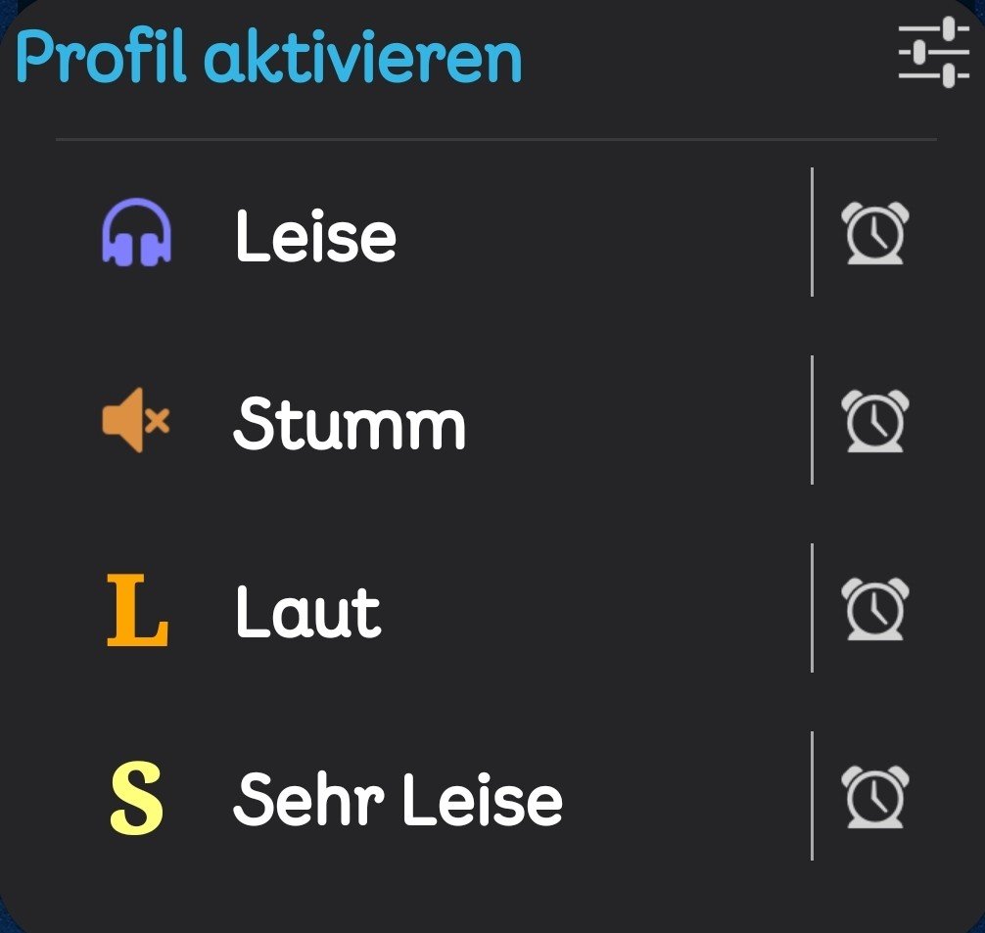The width and height of the screenshot is (985, 933).
Task: Click the vertical divider in the Stumm row
Action: pos(812,420)
